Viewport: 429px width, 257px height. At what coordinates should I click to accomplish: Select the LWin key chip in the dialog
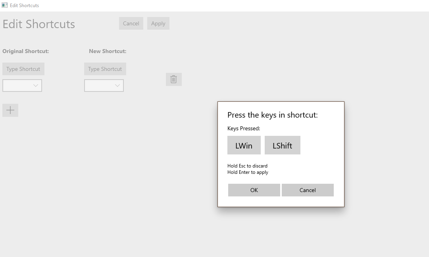[x=244, y=145]
